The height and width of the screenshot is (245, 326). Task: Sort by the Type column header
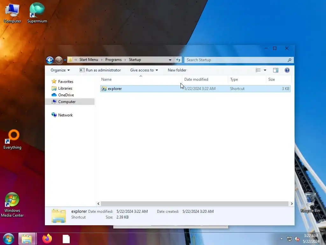click(247, 79)
